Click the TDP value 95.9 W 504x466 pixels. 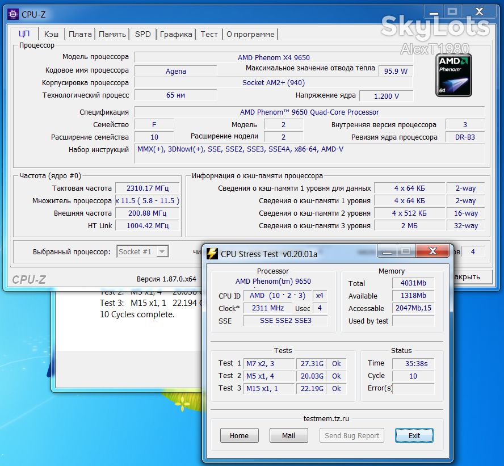pos(396,71)
